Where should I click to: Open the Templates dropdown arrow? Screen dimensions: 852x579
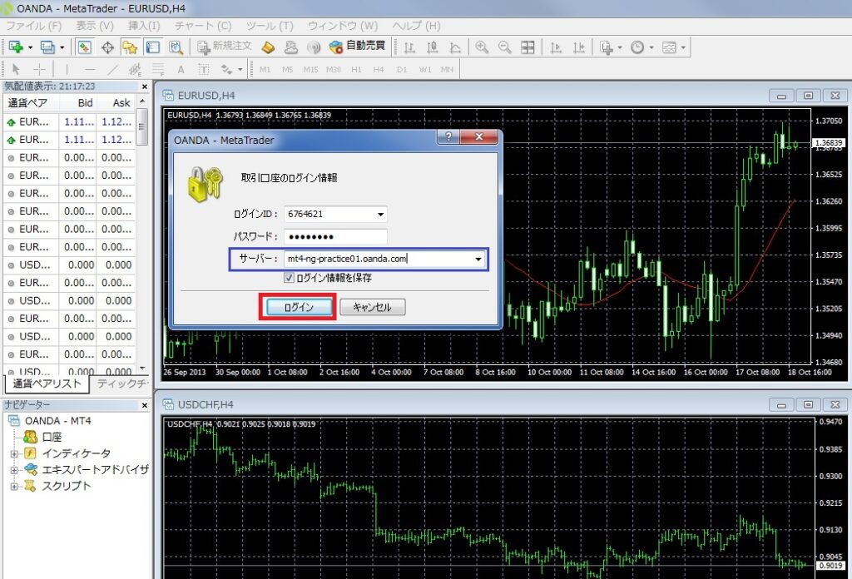pyautogui.click(x=683, y=47)
